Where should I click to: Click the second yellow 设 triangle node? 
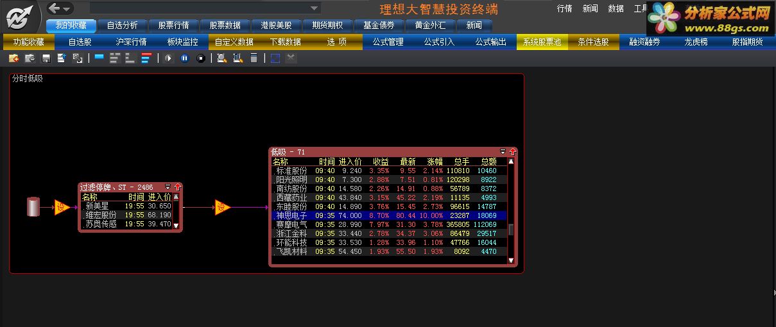222,207
